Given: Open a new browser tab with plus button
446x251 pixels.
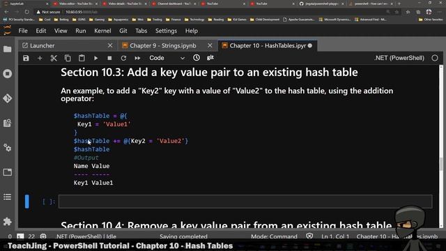Looking at the screenshot, I should [399, 3].
